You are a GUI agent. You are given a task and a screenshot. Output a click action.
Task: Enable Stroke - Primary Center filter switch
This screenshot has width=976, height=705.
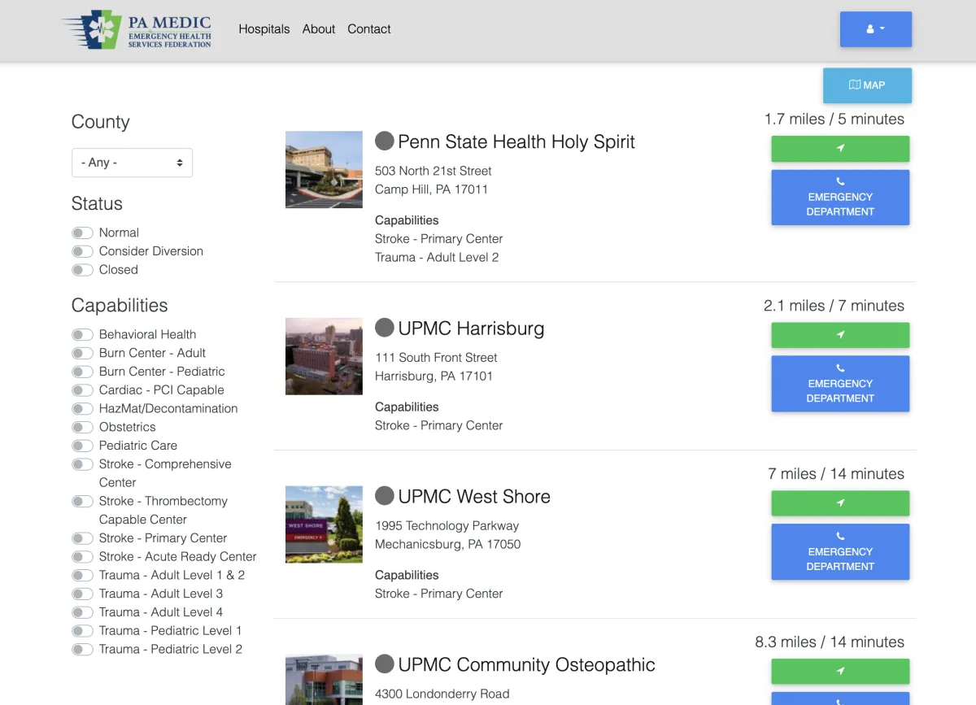(x=82, y=539)
